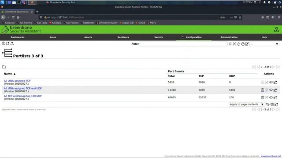Clone All IANA assigned TCP portlist
The width and height of the screenshot is (282, 158).
(x=271, y=82)
